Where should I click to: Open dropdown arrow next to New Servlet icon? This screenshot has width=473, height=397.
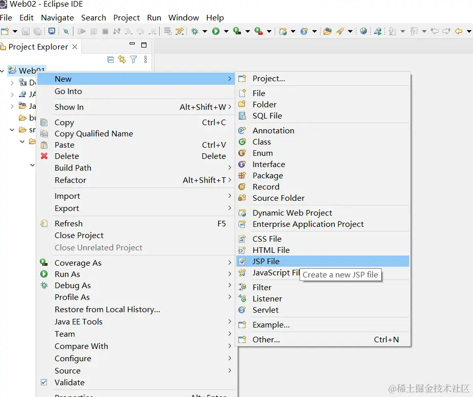click(x=314, y=31)
